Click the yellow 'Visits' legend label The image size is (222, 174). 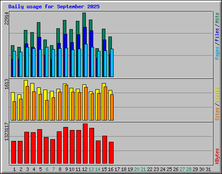217,94
